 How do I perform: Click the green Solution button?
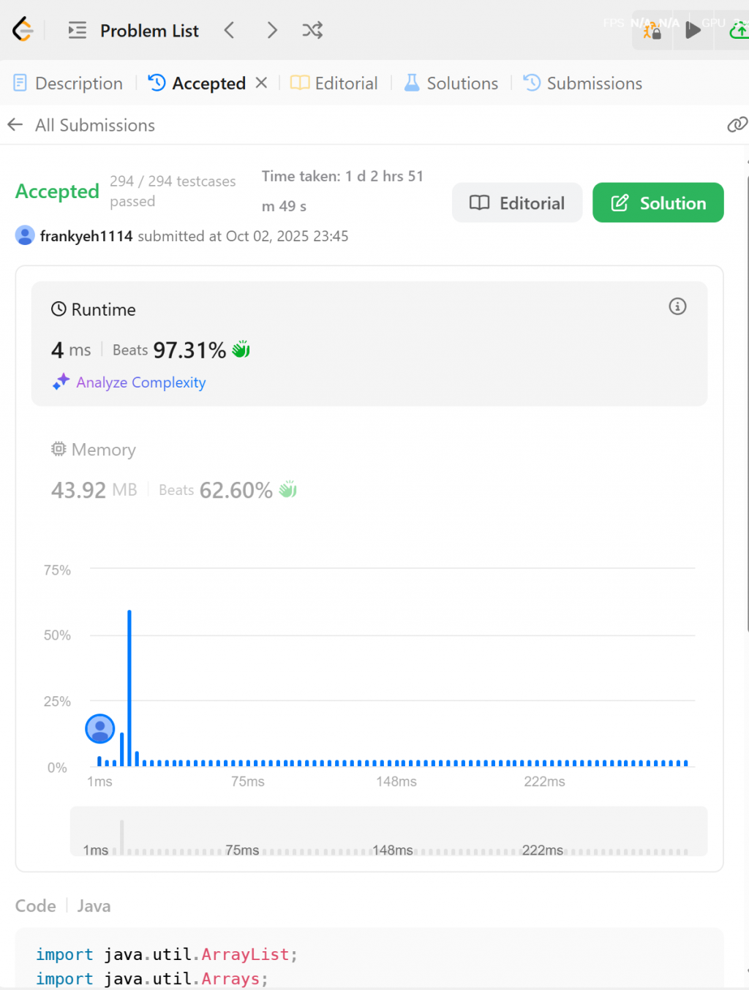pos(658,203)
